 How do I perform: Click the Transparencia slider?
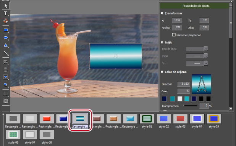click(x=190, y=106)
